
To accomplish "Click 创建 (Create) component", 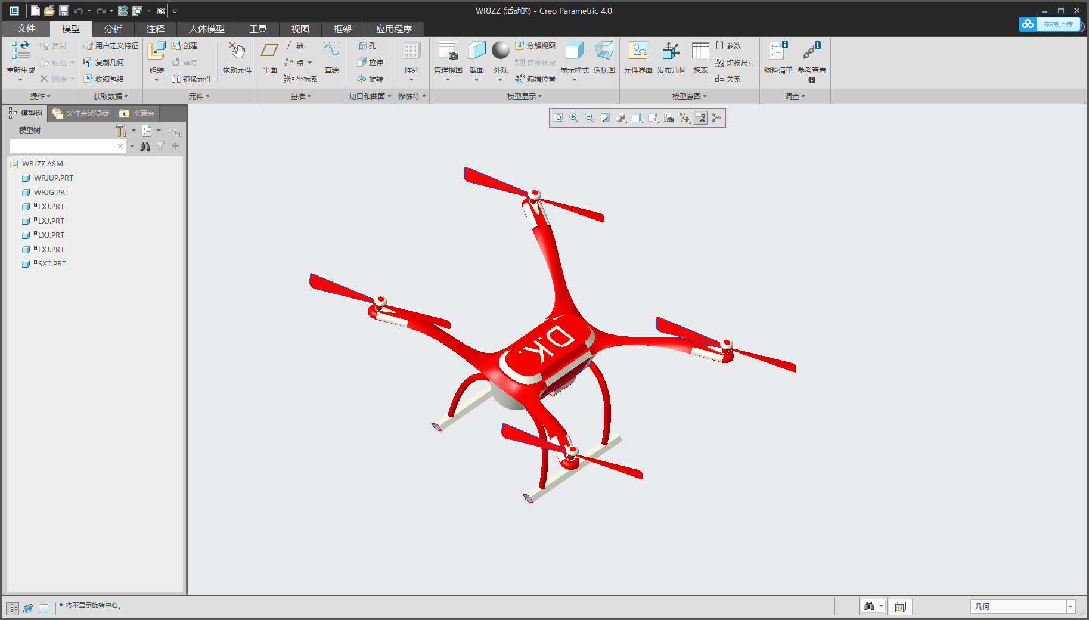I will (184, 45).
